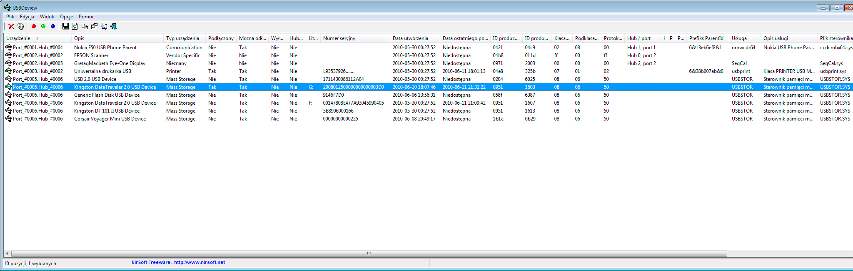Click the 10 pozycji, 1 wybranych status text
This screenshot has width=853, height=271.
pos(30,263)
